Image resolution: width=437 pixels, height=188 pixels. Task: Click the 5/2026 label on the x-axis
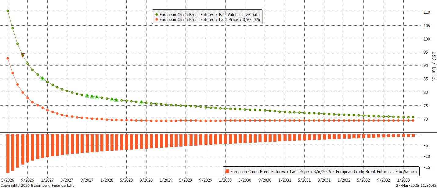coord(8,180)
